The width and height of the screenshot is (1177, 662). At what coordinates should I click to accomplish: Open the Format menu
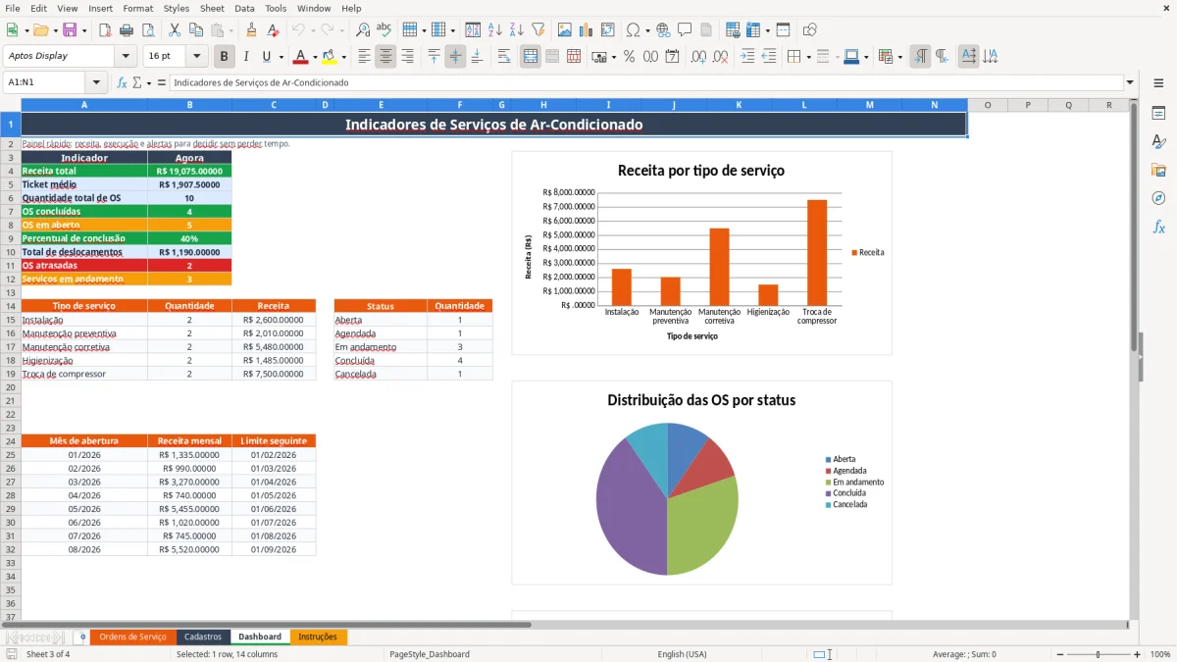tap(137, 8)
